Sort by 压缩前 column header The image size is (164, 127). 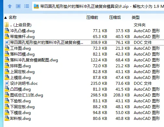pos(92,18)
